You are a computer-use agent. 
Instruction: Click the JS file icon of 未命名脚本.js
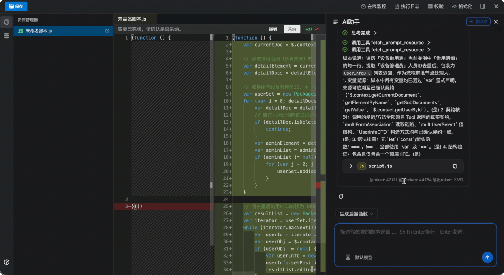coord(21,31)
